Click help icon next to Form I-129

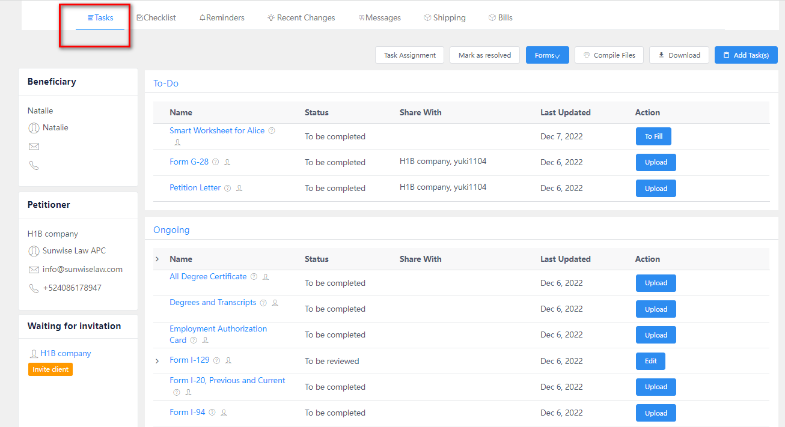216,360
